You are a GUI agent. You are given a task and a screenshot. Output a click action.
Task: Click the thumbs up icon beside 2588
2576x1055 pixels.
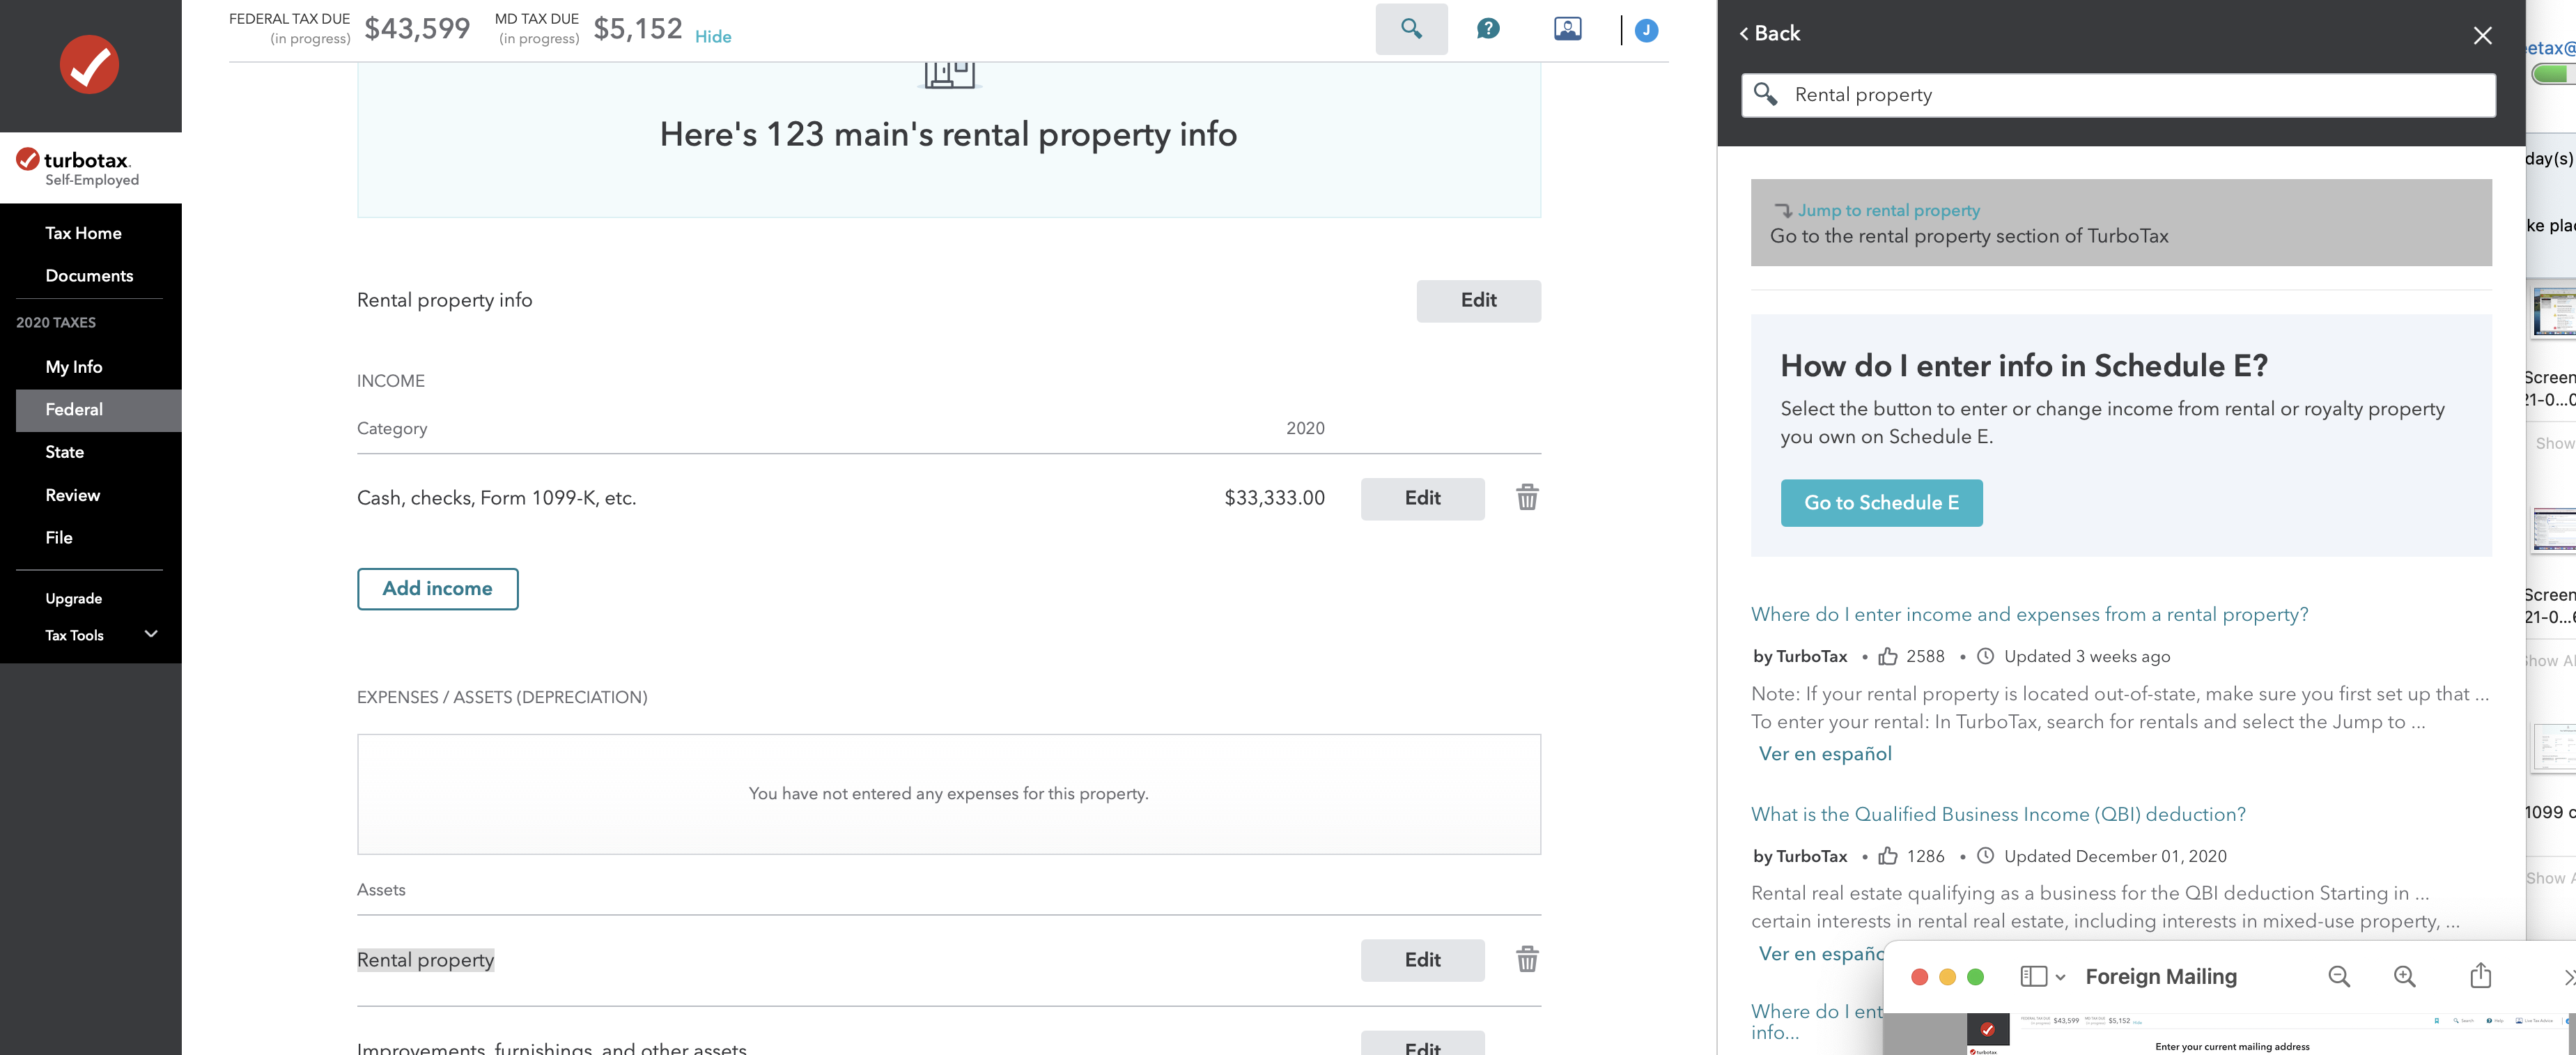pyautogui.click(x=1888, y=656)
